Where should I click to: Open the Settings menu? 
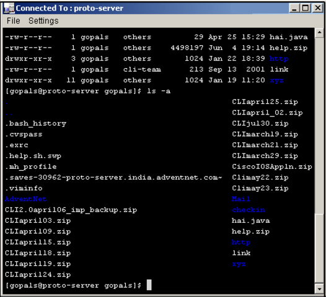tap(43, 21)
